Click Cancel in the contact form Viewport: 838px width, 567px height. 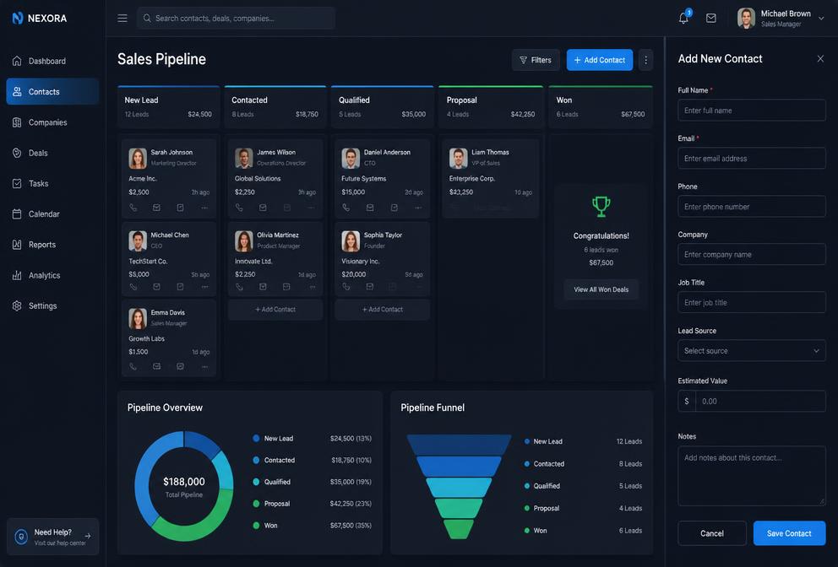[x=712, y=533]
